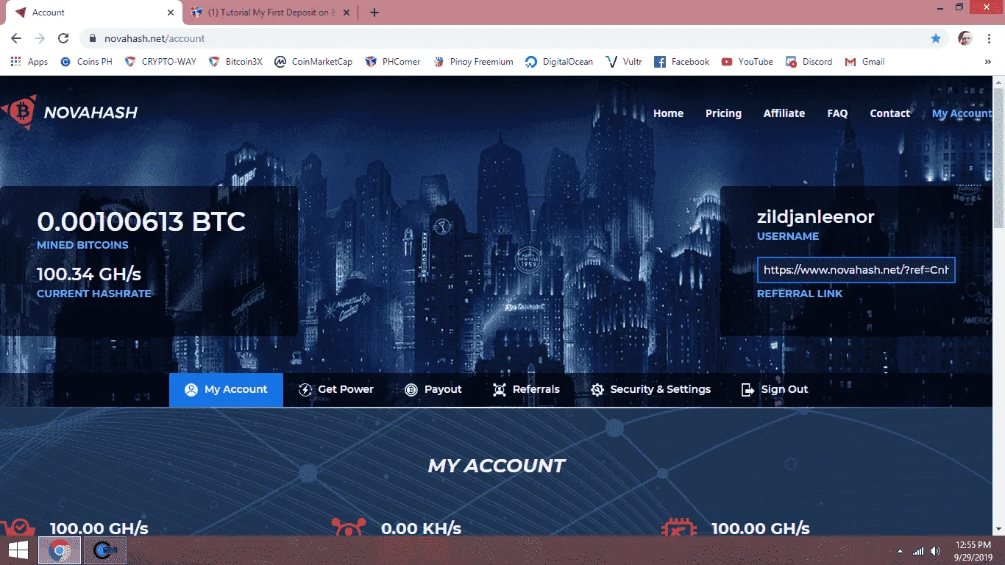
Task: Switch to Tutorial My First Deposit tab
Action: [x=269, y=13]
